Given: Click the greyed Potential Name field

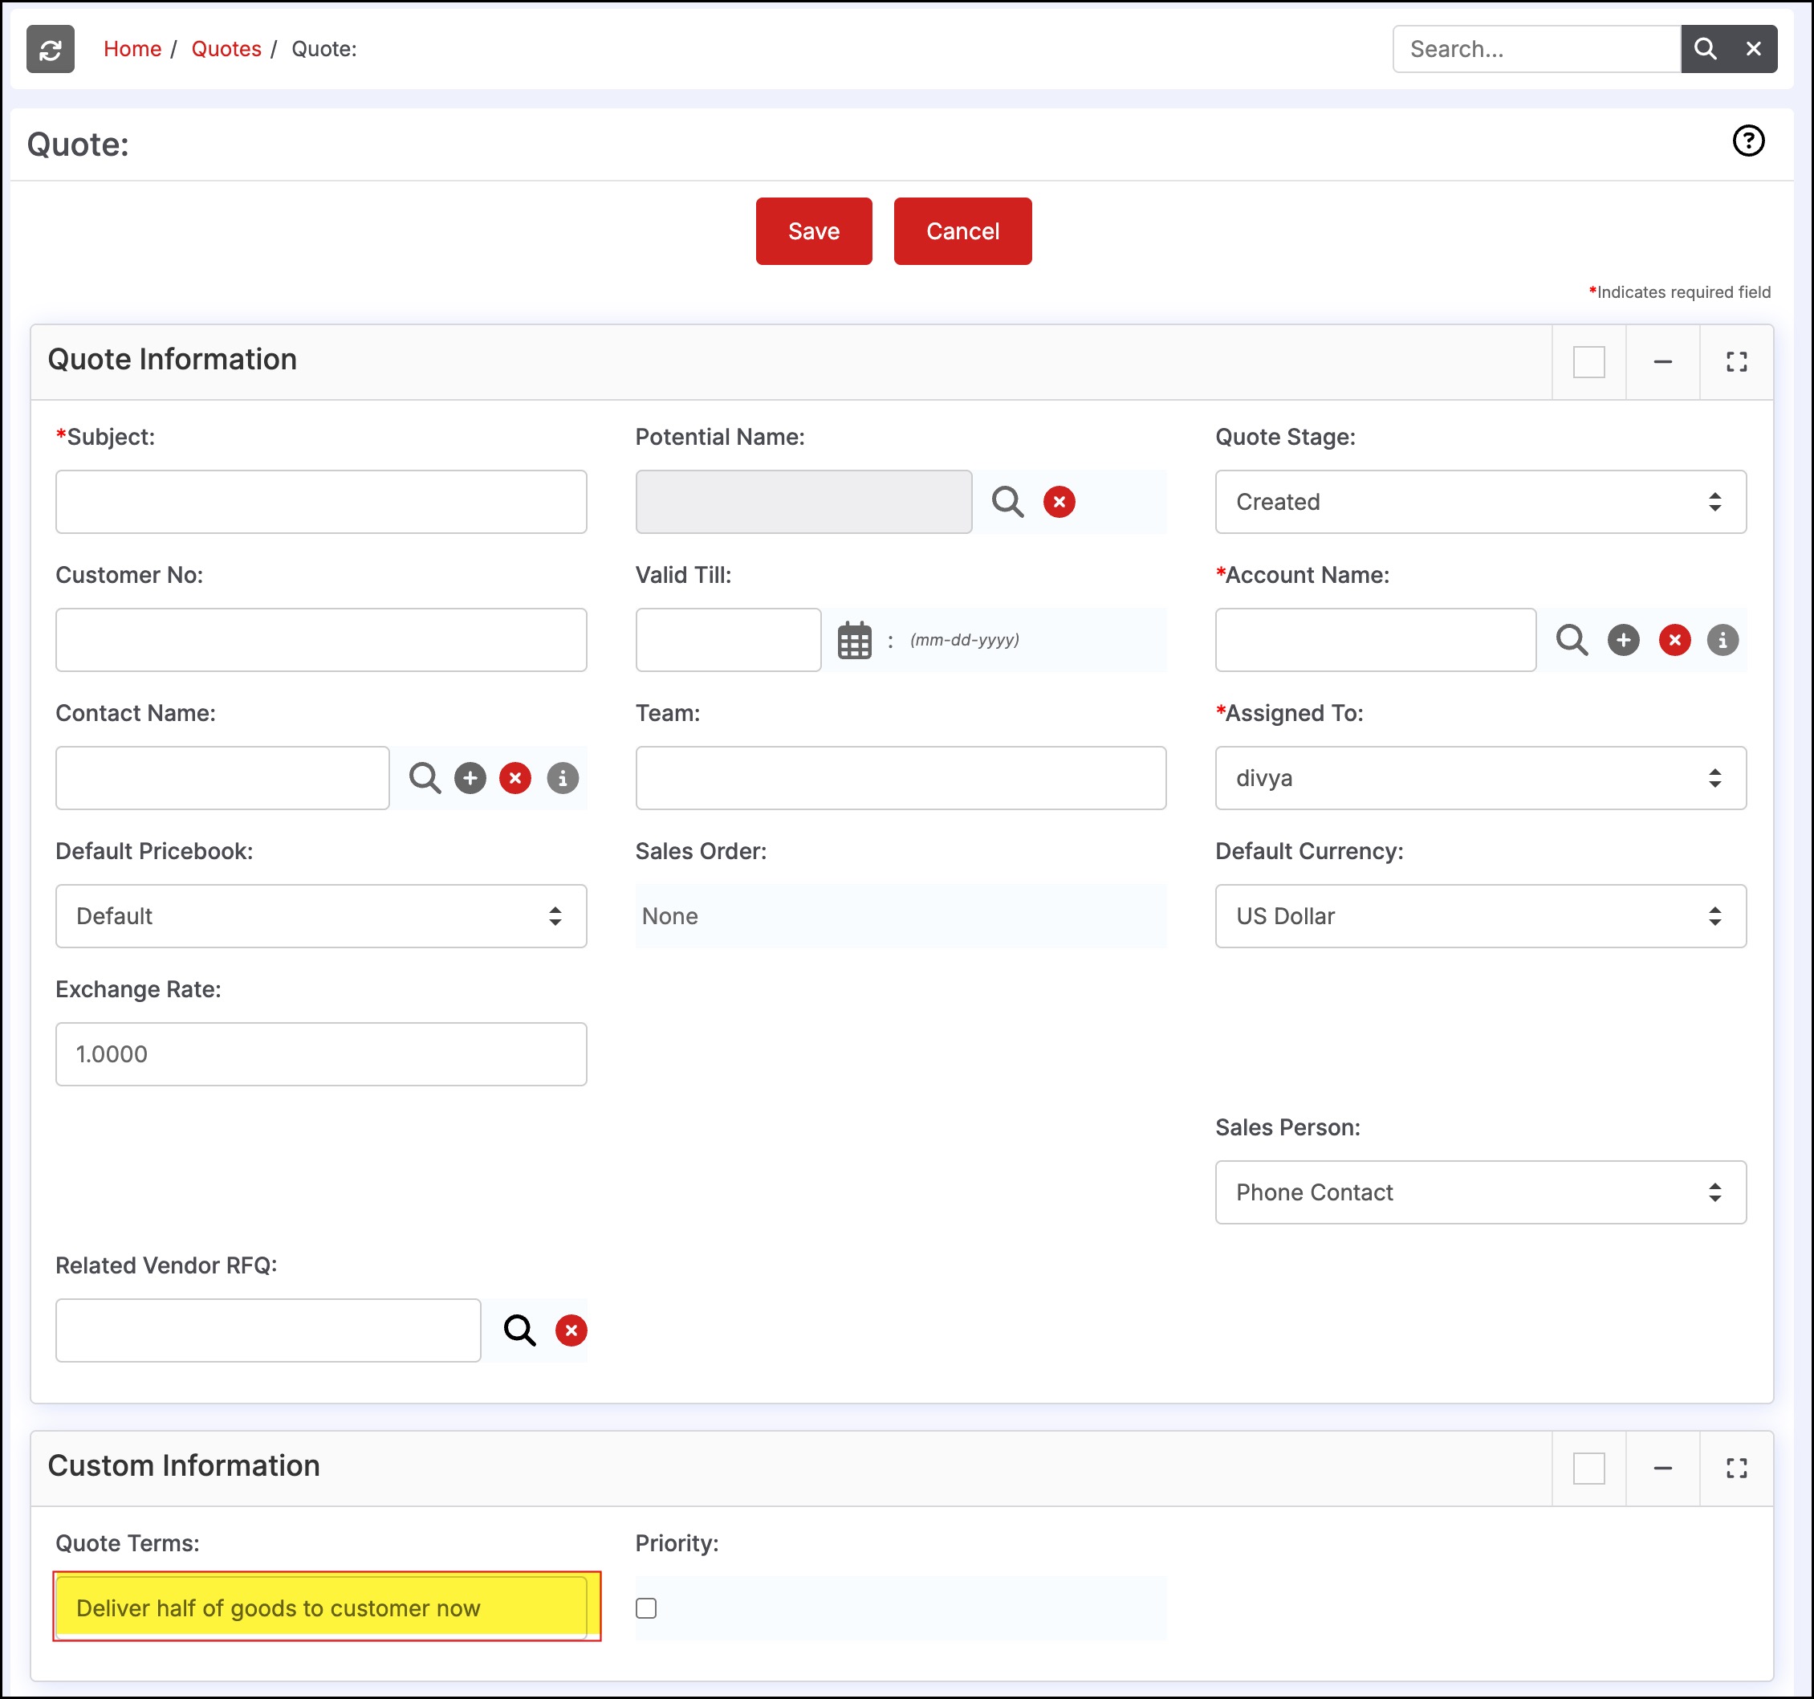Looking at the screenshot, I should [x=803, y=502].
